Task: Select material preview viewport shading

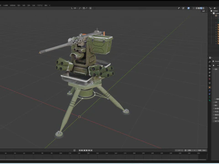Action: coord(201,8)
